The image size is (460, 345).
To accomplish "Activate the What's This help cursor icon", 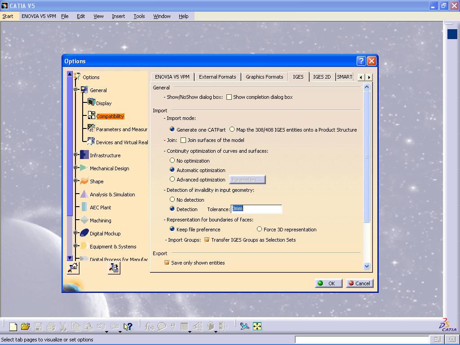I will tap(128, 327).
